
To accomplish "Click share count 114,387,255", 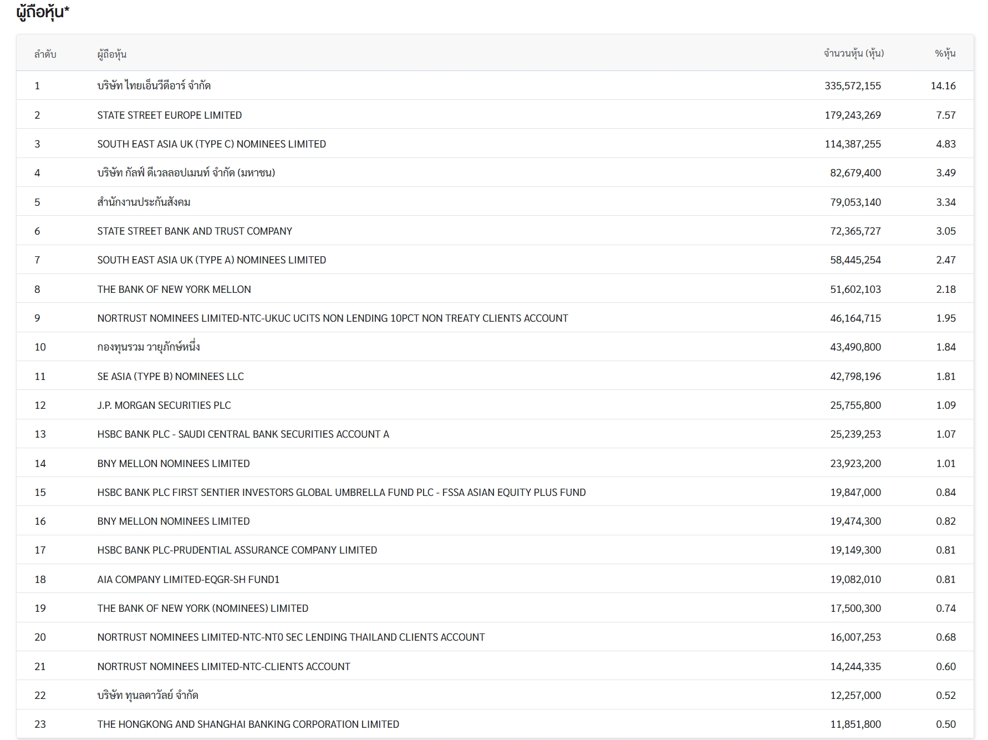I will point(853,144).
